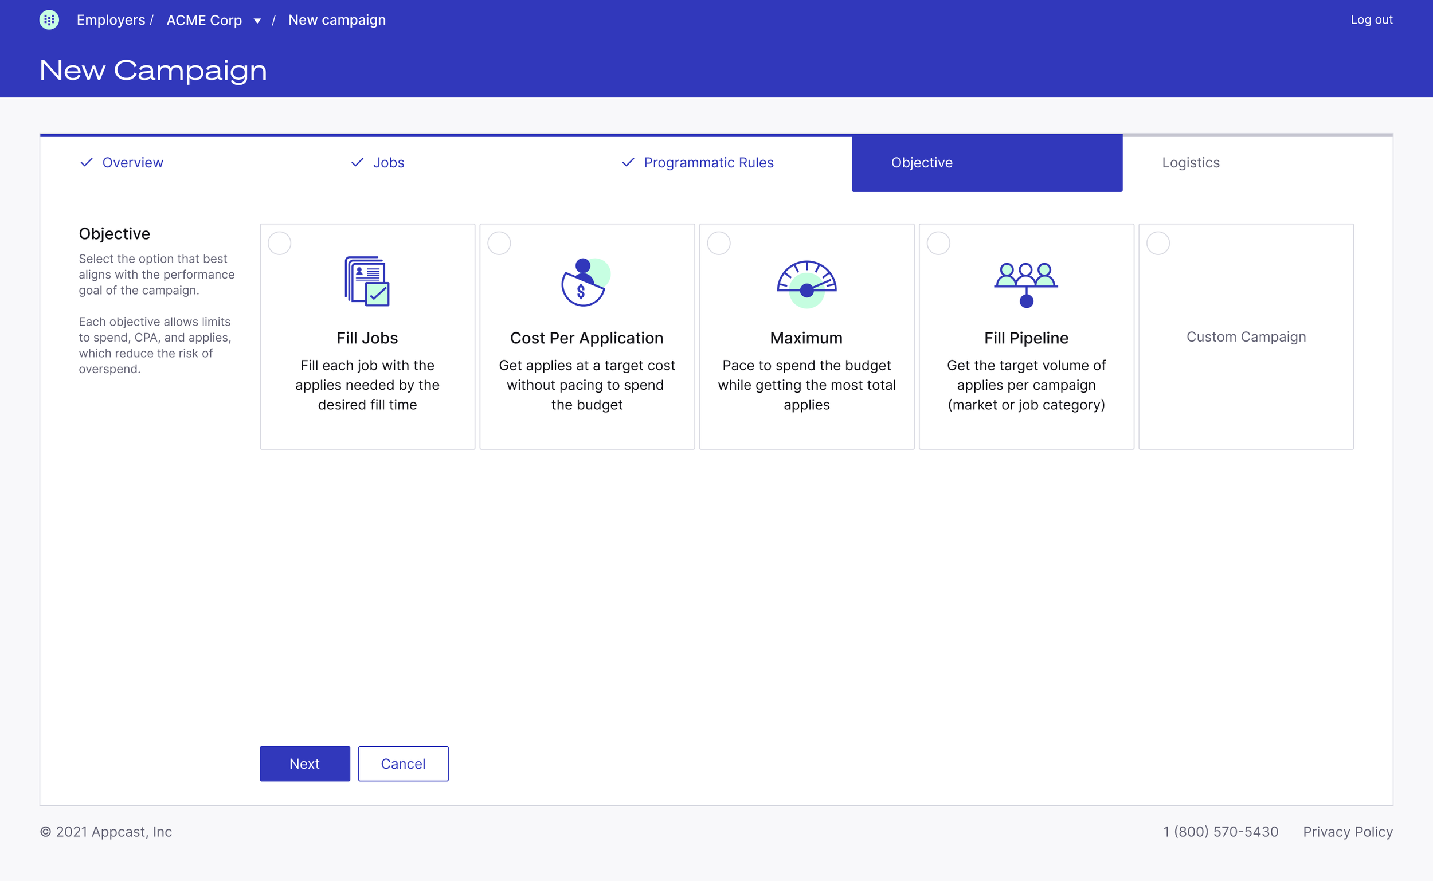1433x881 pixels.
Task: Click the checkmark beside Programmatic Rules
Action: pos(628,163)
